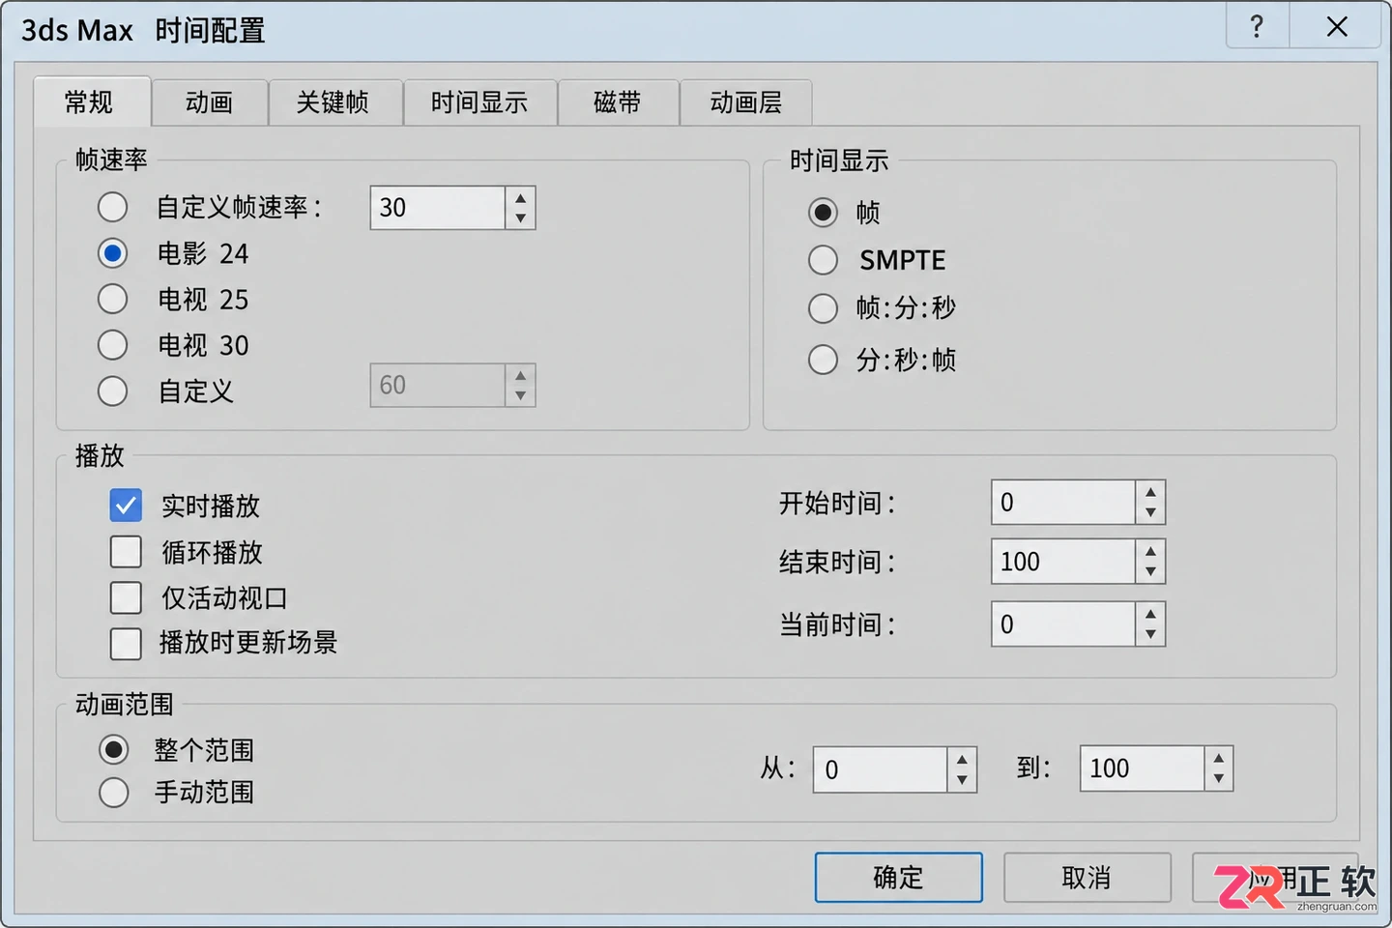This screenshot has height=928, width=1392.
Task: Step up the 从 range value
Action: (x=962, y=759)
